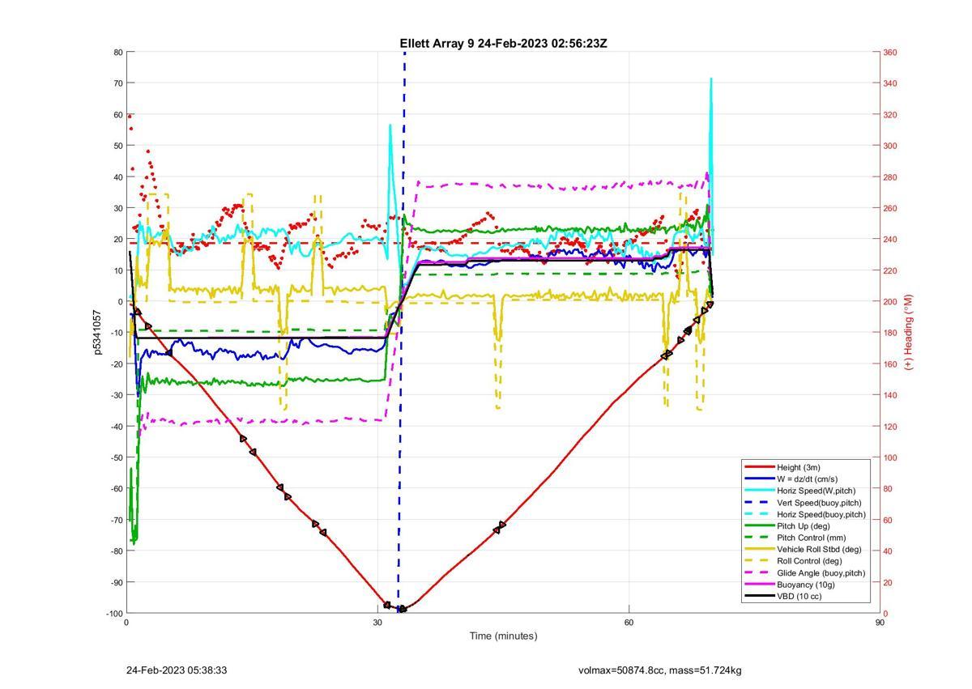Select the 'Buoyancy (10g)' legend entry
This screenshot has width=972, height=689.
point(806,585)
